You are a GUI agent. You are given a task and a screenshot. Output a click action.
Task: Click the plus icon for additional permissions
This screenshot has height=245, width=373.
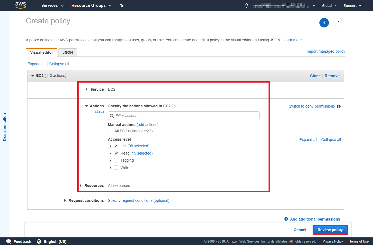click(286, 219)
